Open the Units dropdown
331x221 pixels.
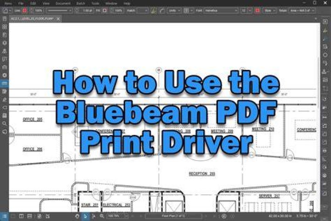tap(174, 11)
